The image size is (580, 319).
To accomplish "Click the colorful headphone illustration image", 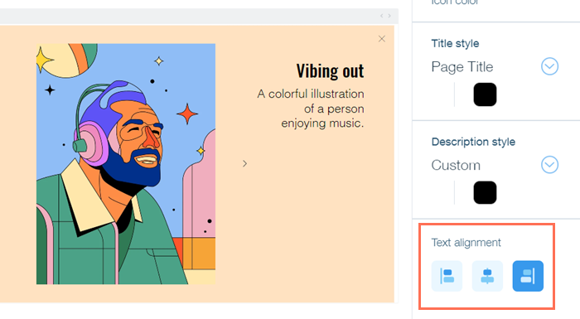I will coord(126,164).
